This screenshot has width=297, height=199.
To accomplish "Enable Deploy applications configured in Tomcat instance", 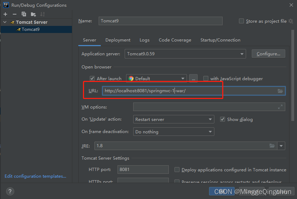I will 177,170.
